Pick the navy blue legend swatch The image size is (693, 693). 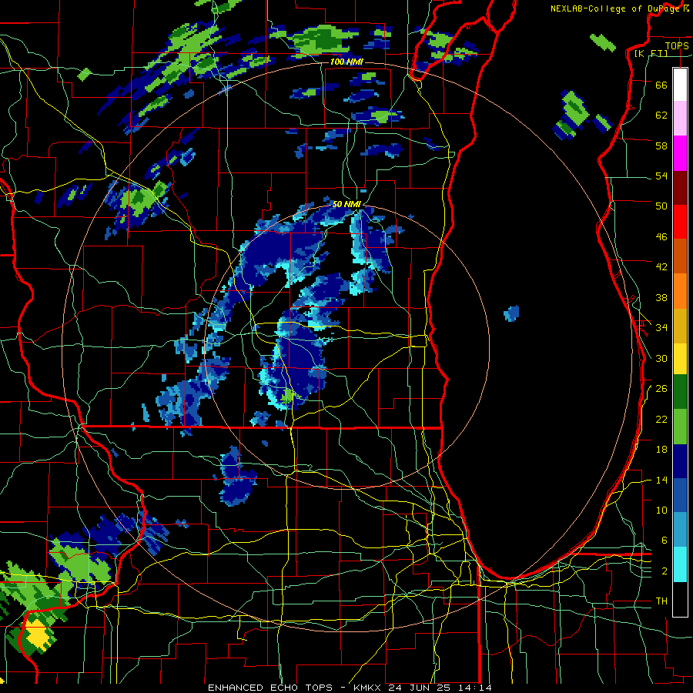click(x=680, y=461)
